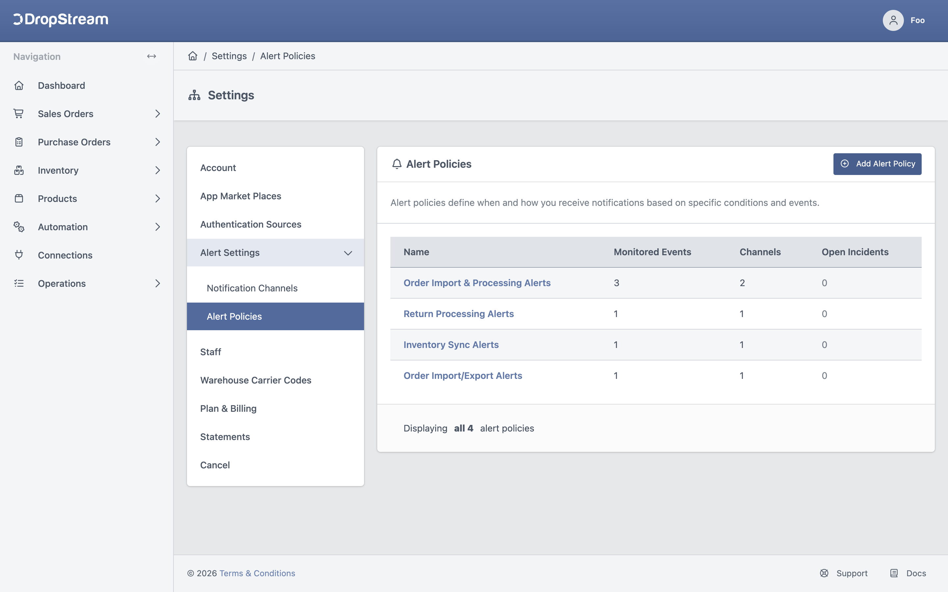Open Terms & Conditions link
The height and width of the screenshot is (592, 948).
[257, 573]
